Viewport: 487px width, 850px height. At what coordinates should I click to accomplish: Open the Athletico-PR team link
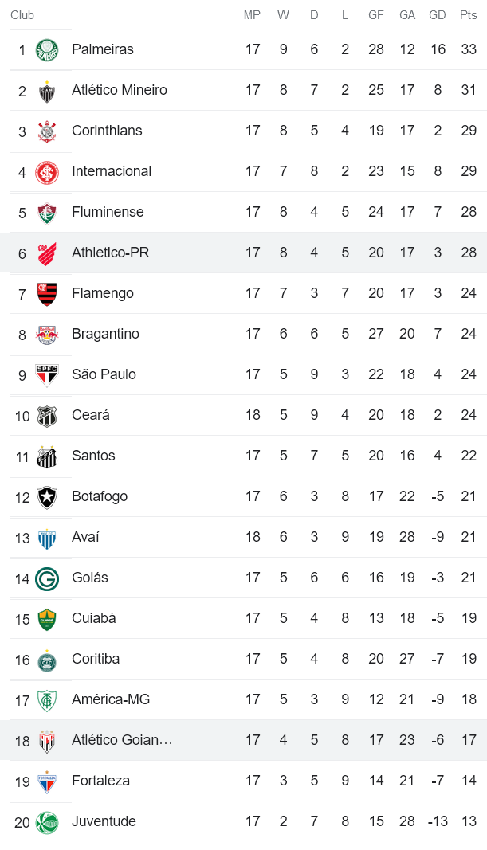(110, 253)
